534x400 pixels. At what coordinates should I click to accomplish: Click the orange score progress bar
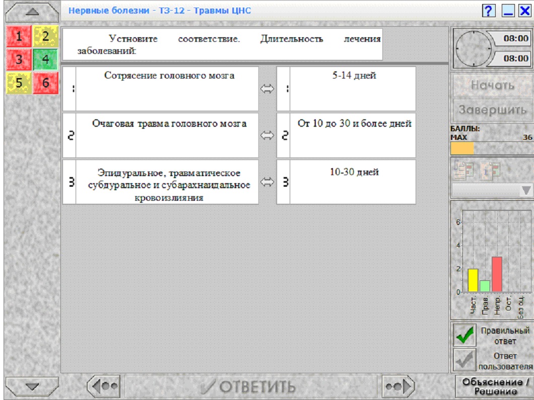[462, 148]
